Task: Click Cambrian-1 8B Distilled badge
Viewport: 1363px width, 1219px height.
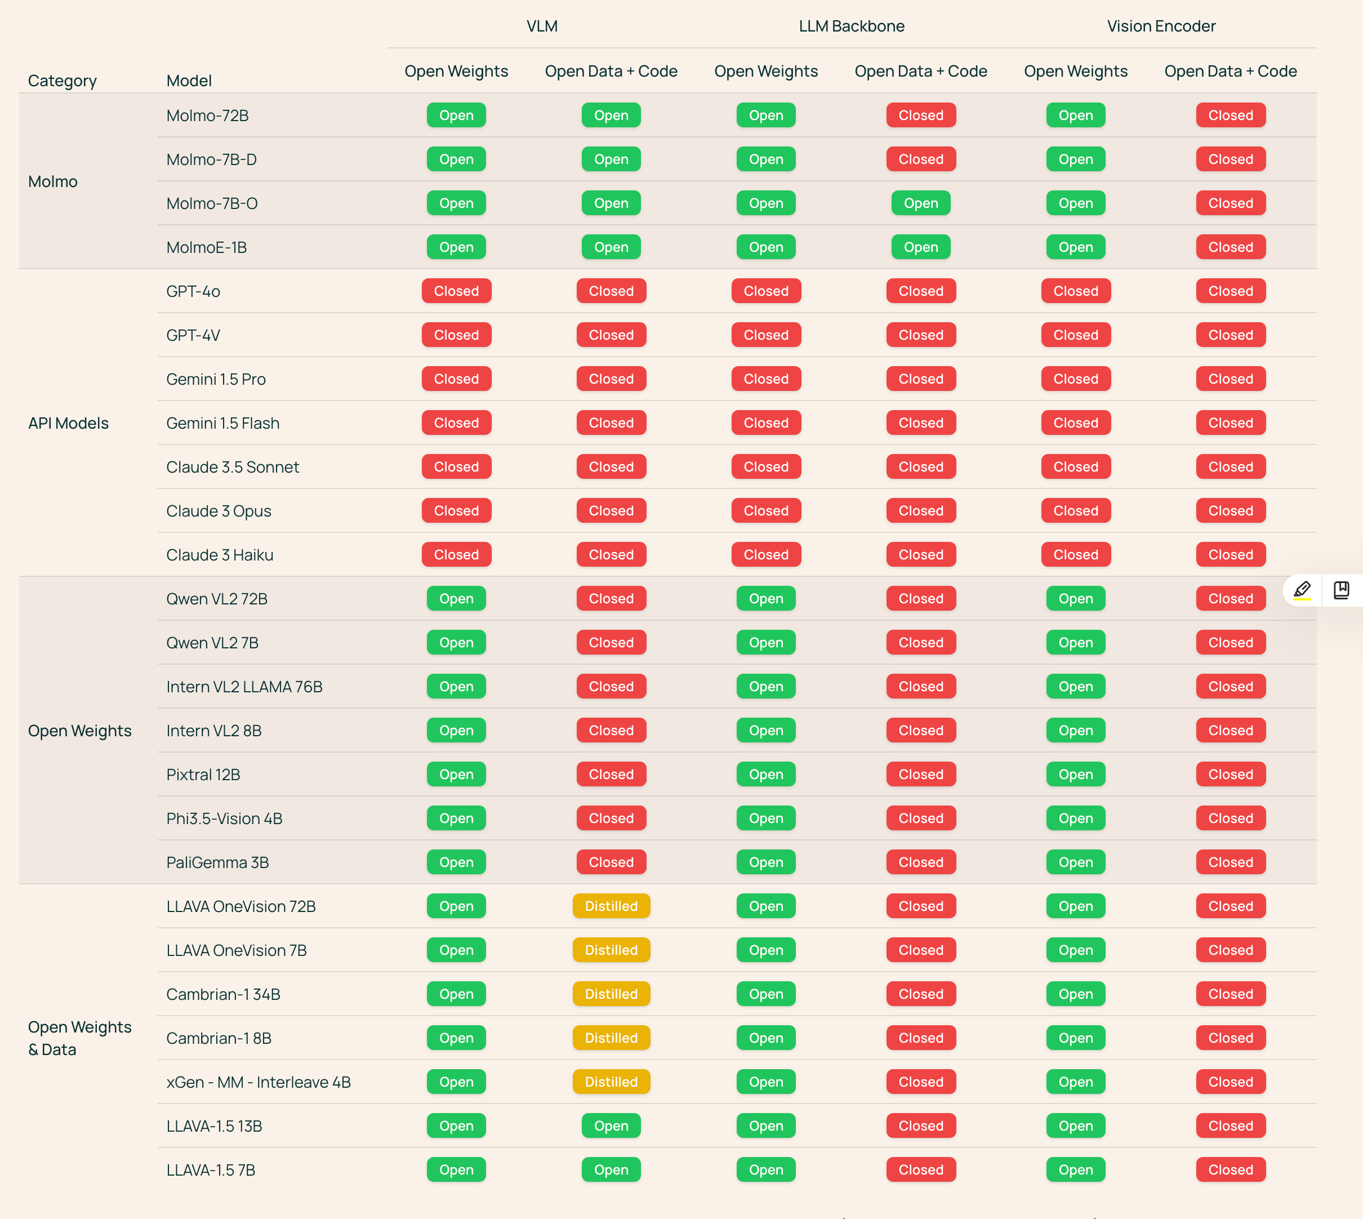Action: click(x=611, y=1038)
